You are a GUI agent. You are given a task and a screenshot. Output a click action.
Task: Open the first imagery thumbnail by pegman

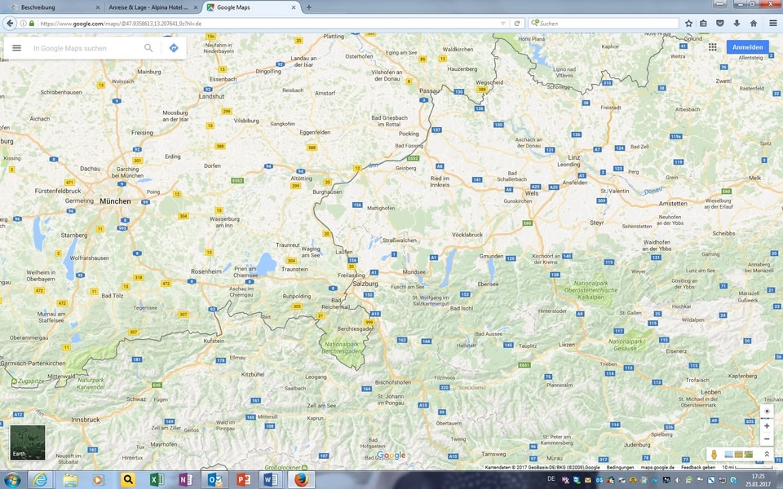729,455
